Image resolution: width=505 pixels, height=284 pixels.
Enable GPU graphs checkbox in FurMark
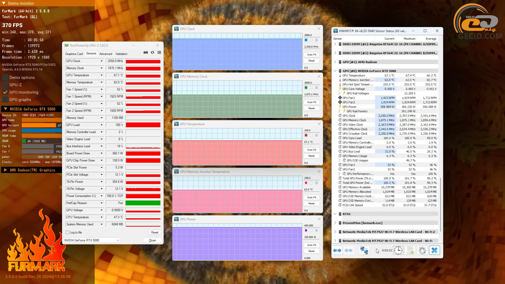coord(5,100)
